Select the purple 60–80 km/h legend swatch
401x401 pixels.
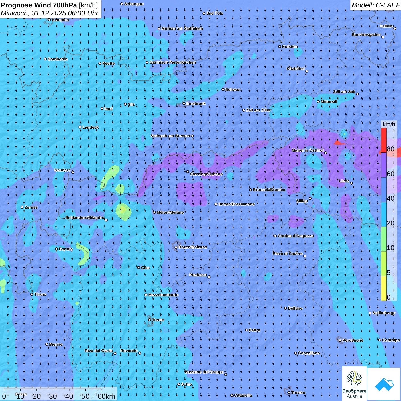[384, 165]
